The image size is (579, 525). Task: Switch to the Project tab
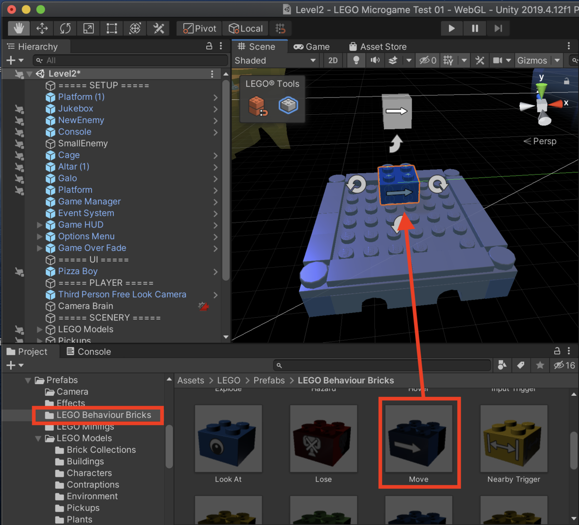coord(27,351)
